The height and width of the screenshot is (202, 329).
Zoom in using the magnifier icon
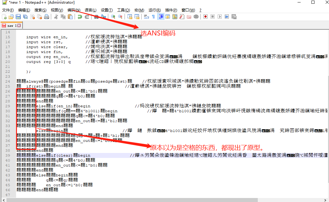coord(114,16)
